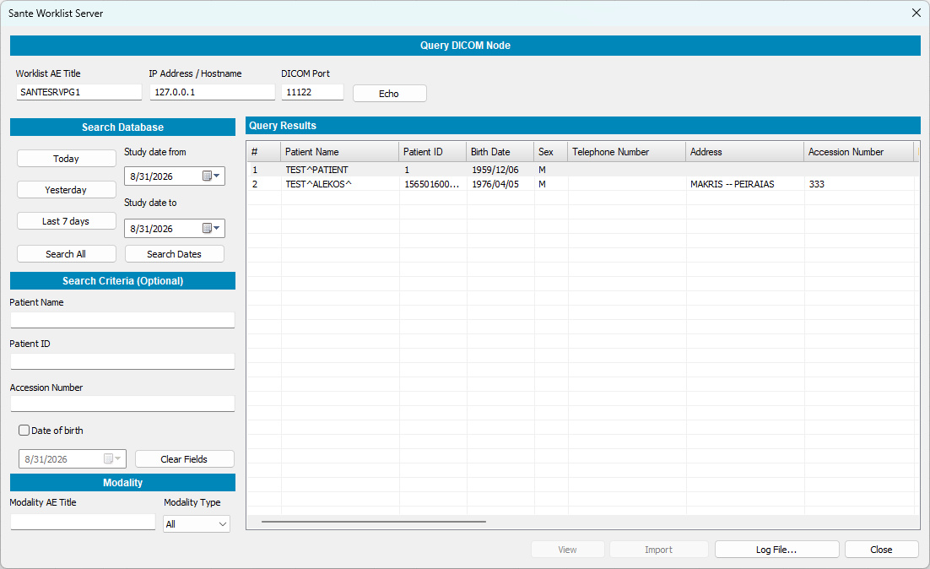930x569 pixels.
Task: Click the Search All button
Action: pos(67,254)
